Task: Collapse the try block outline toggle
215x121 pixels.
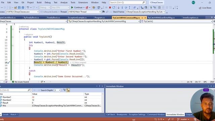Action: click(13, 45)
